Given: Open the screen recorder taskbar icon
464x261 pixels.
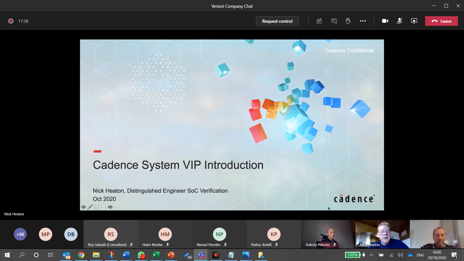Looking at the screenshot, I should [x=216, y=255].
